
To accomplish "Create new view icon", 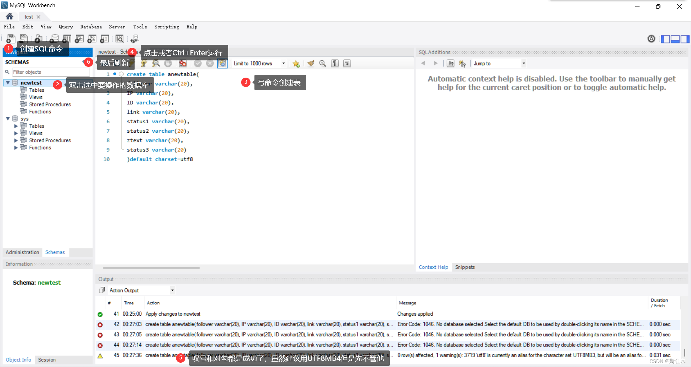I will coord(79,38).
